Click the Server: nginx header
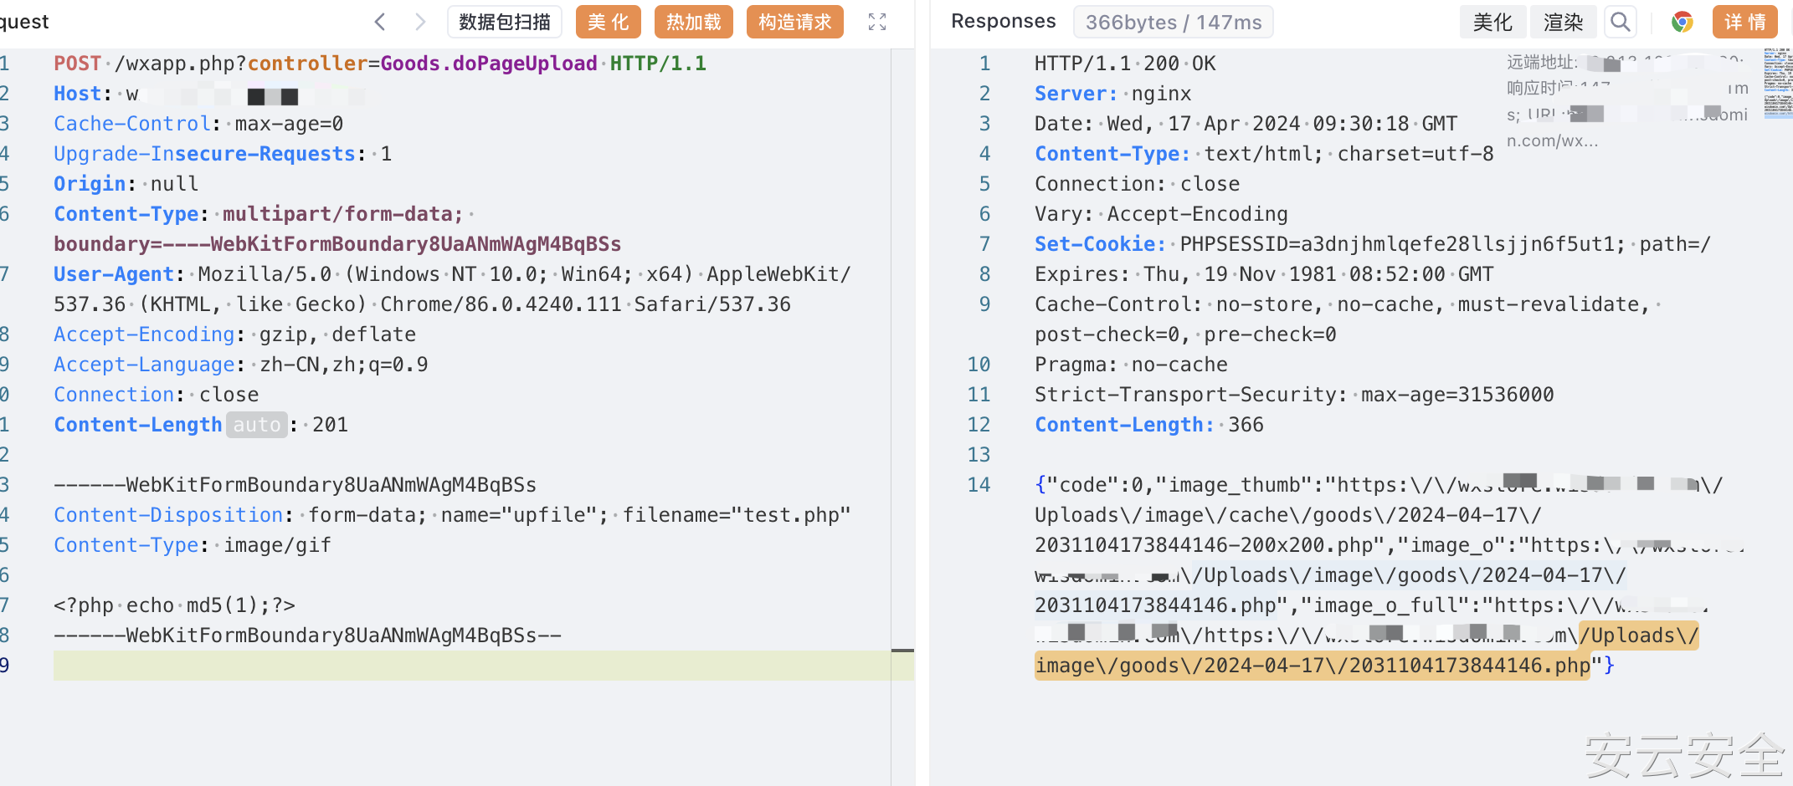This screenshot has height=786, width=1793. (x=1113, y=94)
